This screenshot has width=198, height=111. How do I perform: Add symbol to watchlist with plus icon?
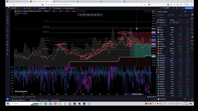click(182, 12)
